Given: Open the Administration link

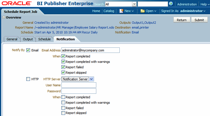Looking at the screenshot, I should click(187, 4).
